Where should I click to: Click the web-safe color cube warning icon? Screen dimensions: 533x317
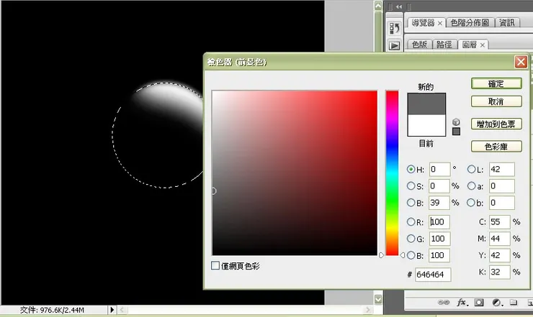[x=456, y=122]
